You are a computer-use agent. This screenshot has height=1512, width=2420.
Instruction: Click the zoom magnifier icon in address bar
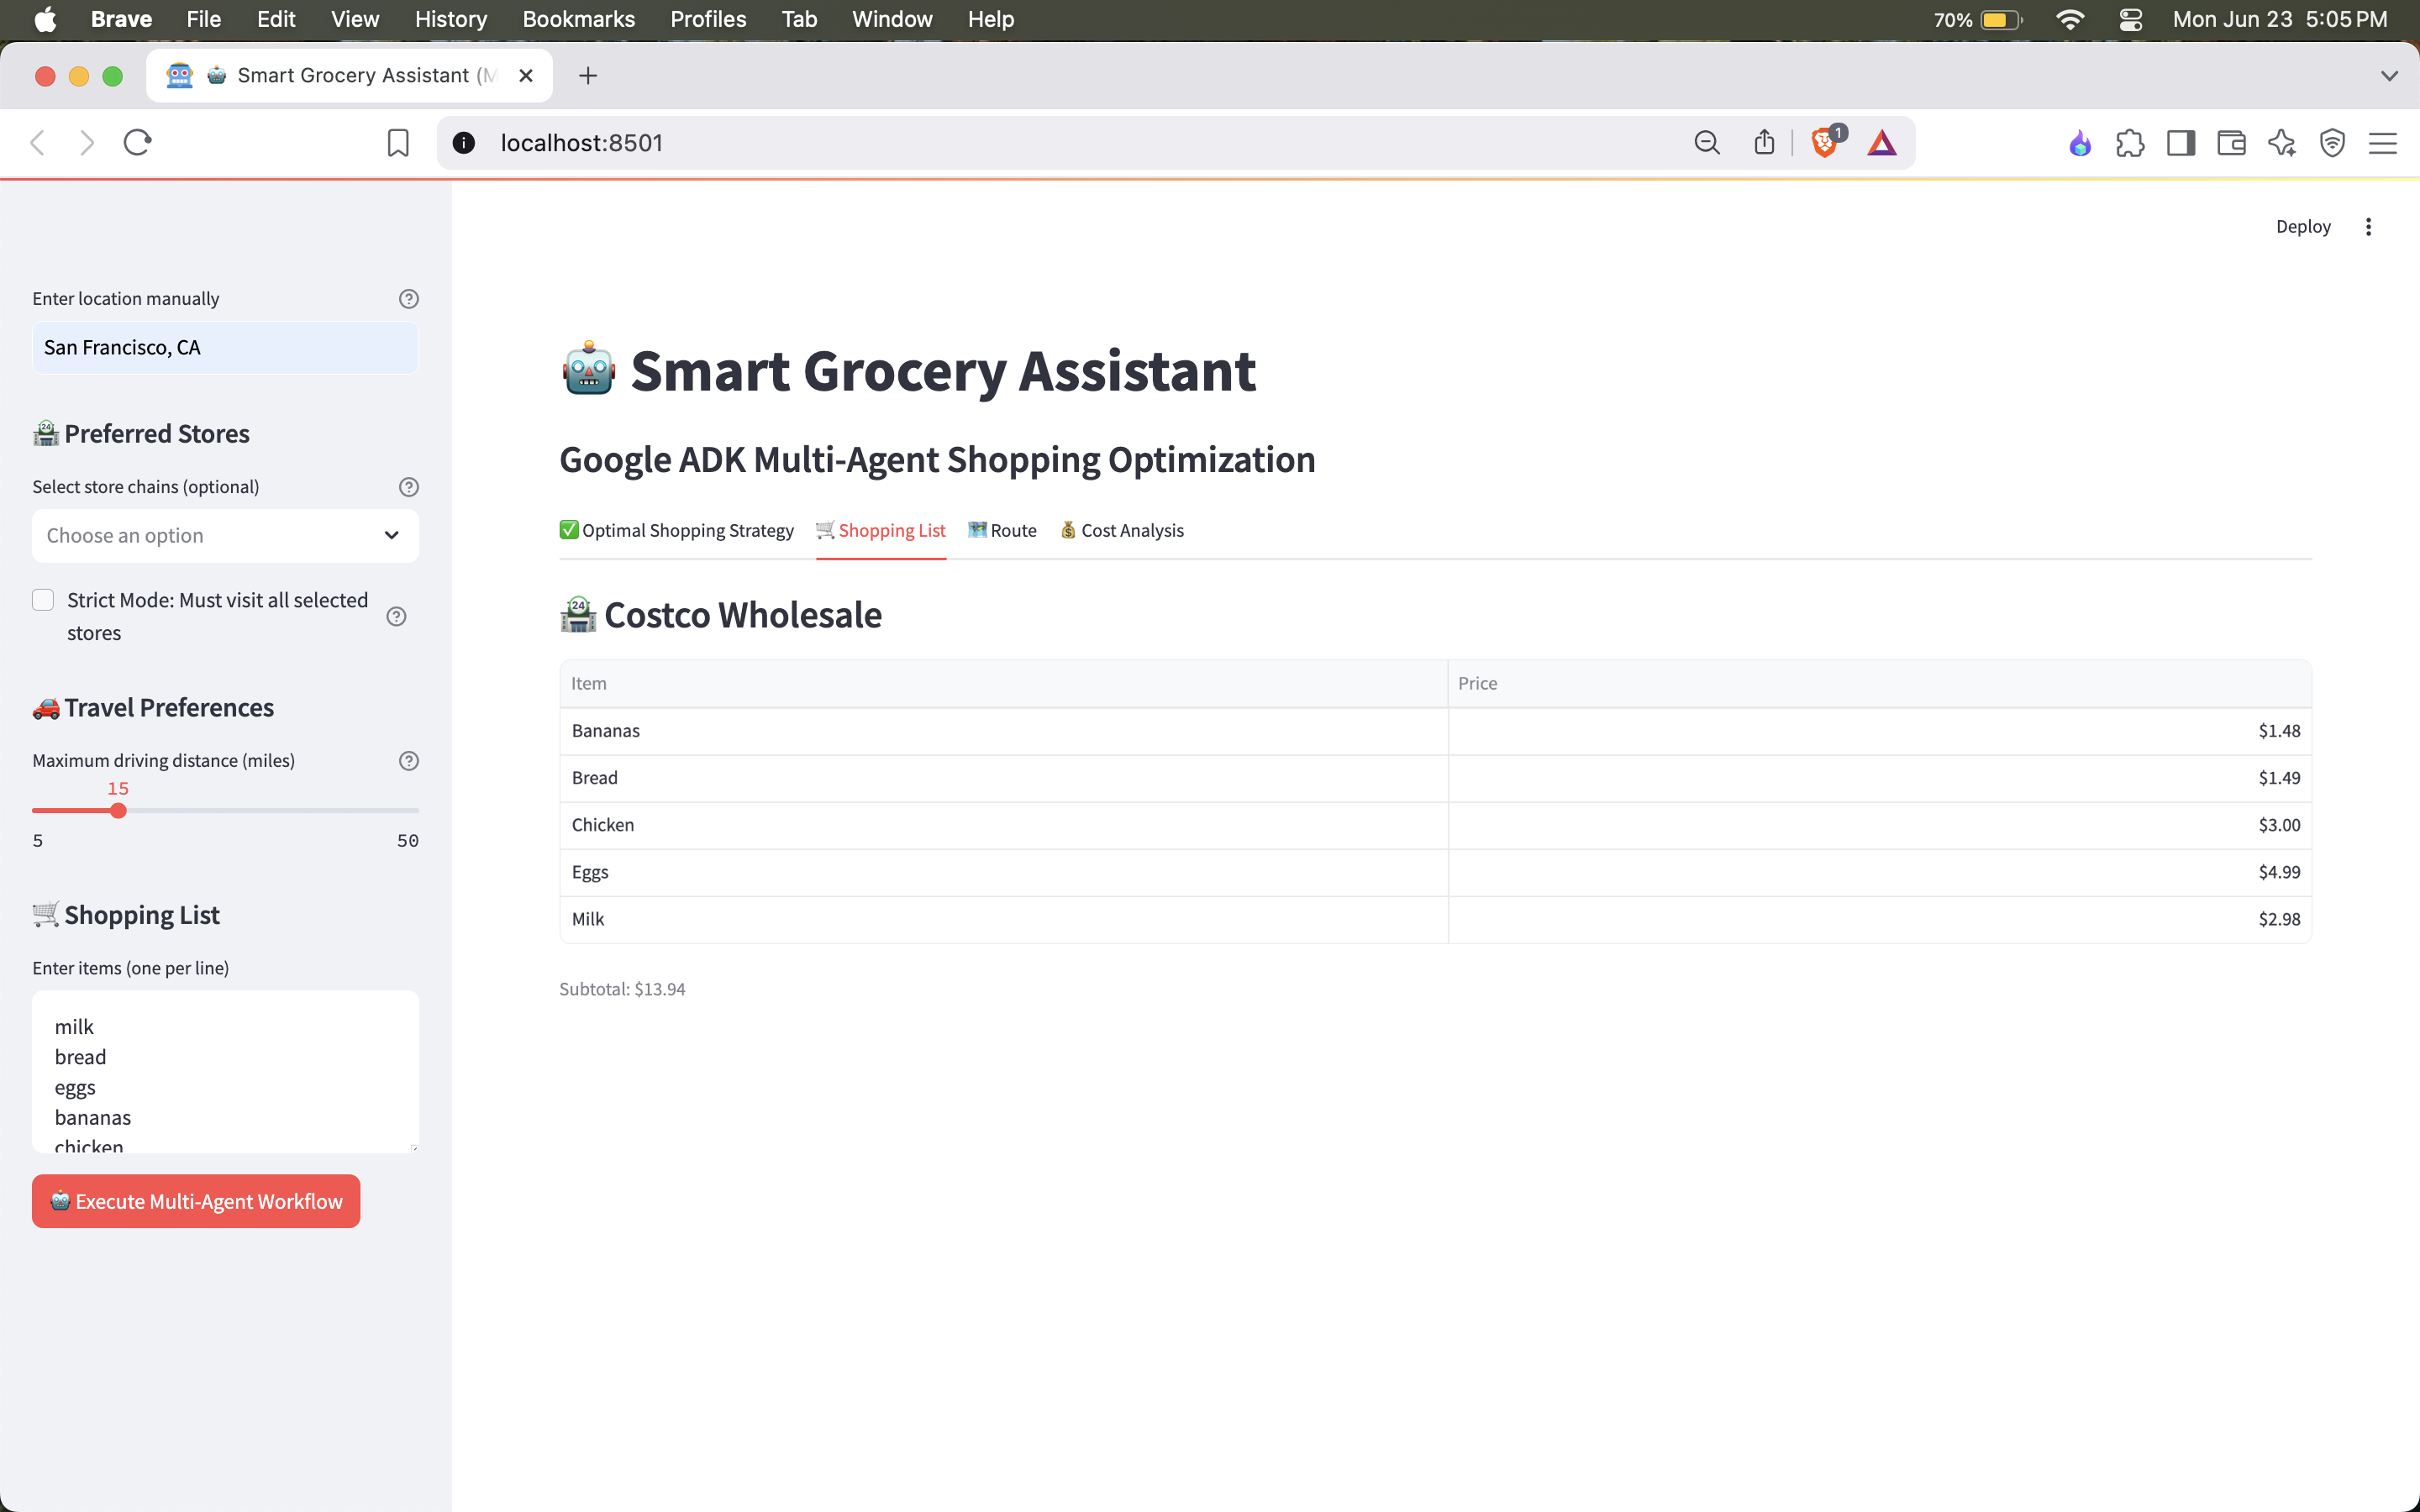click(1707, 143)
